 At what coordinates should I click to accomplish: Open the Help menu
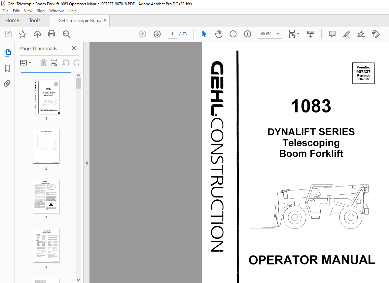point(72,11)
